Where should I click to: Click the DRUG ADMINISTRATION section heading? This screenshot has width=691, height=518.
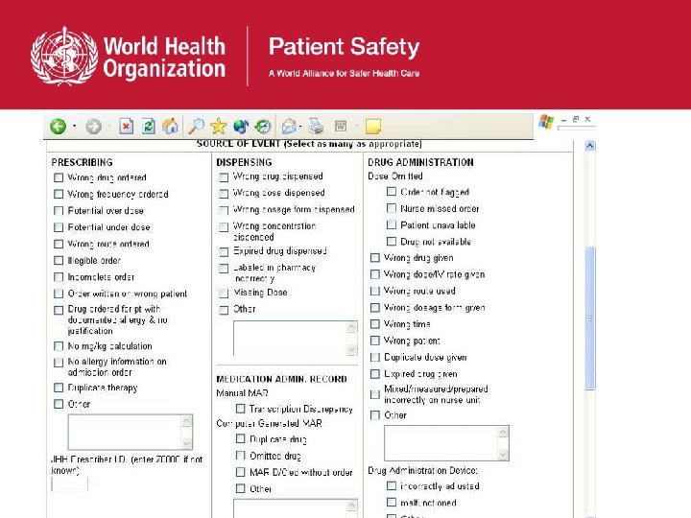pyautogui.click(x=420, y=162)
